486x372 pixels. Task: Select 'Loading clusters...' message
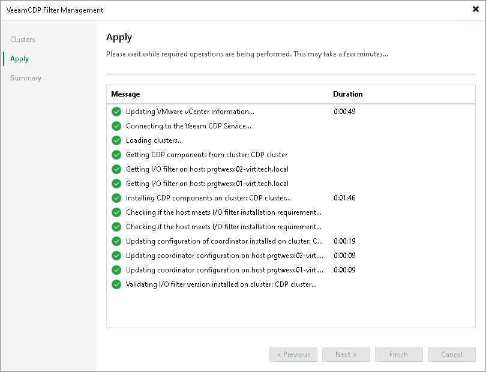(154, 140)
